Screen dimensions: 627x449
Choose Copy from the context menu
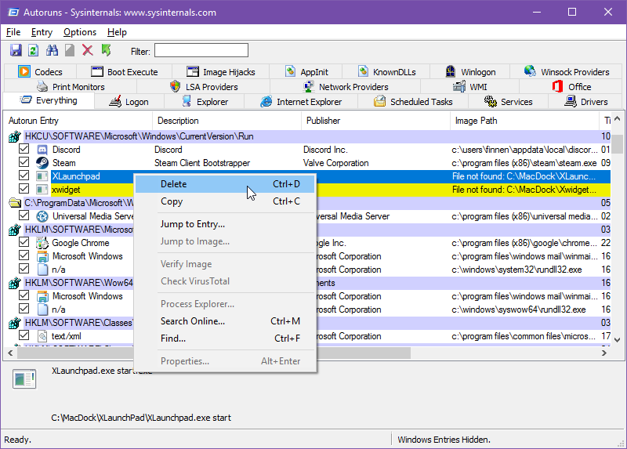point(226,201)
